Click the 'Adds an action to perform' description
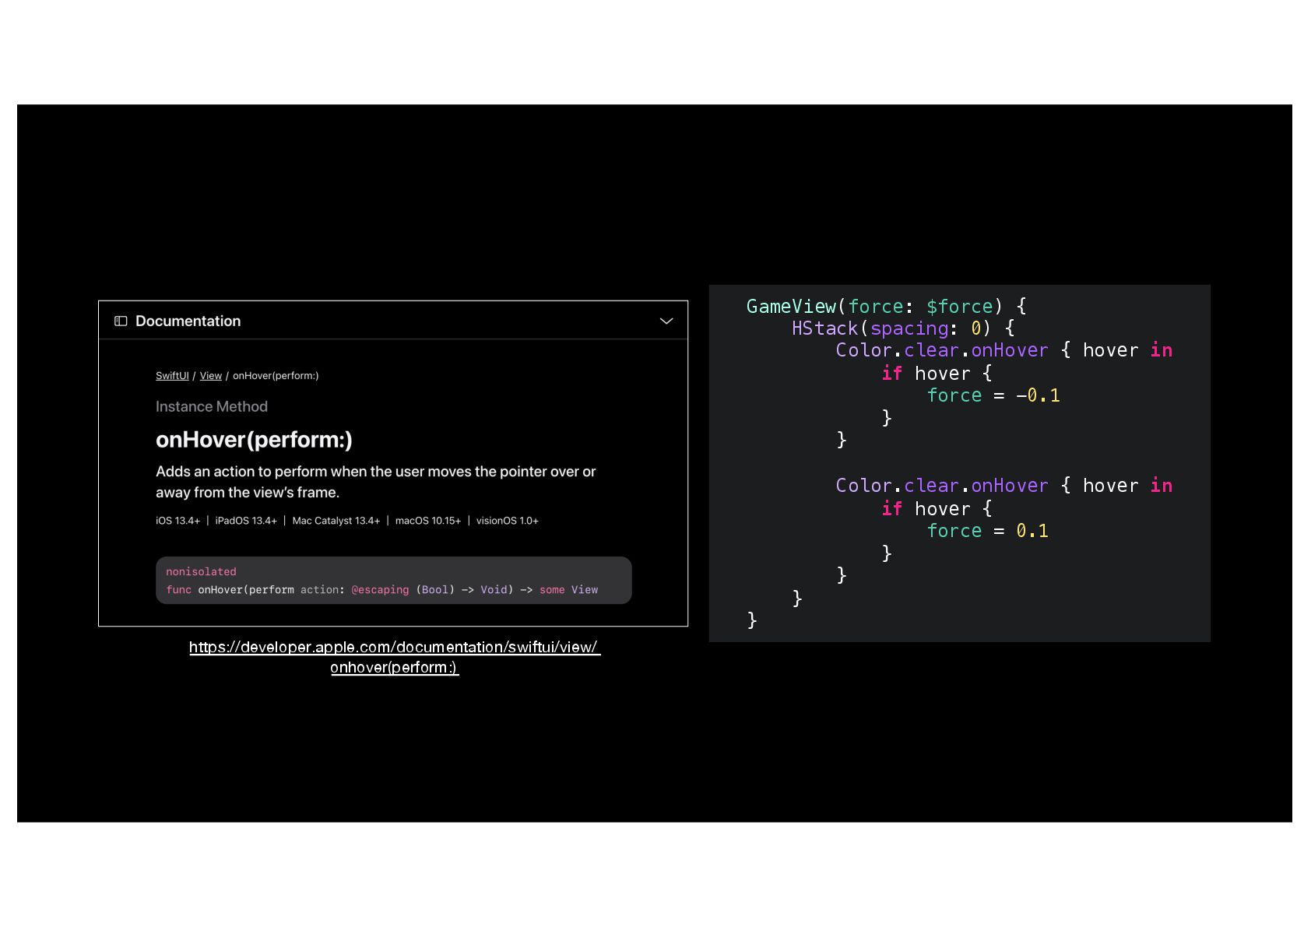This screenshot has height=927, width=1311. (x=376, y=482)
